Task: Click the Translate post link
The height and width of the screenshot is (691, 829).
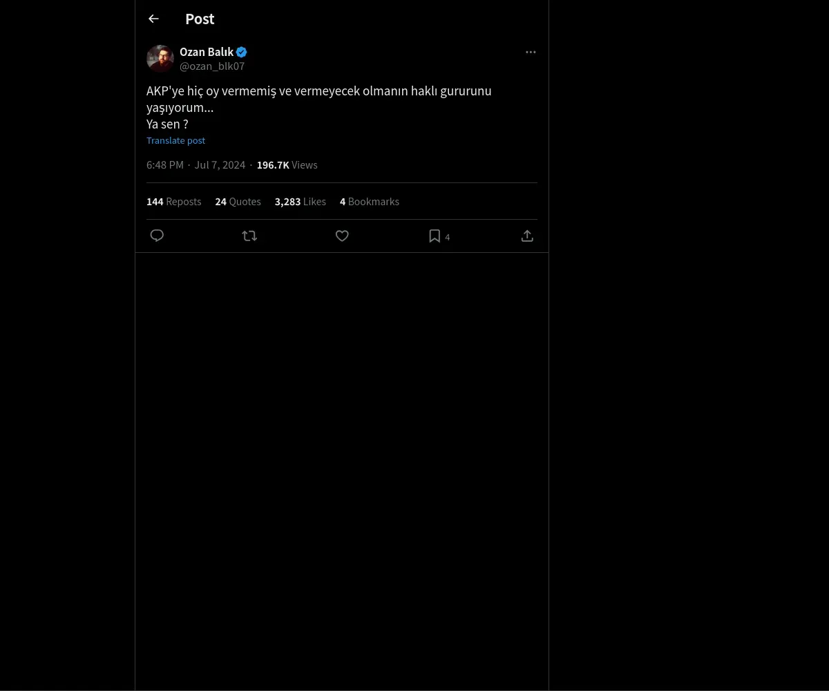Action: click(175, 140)
